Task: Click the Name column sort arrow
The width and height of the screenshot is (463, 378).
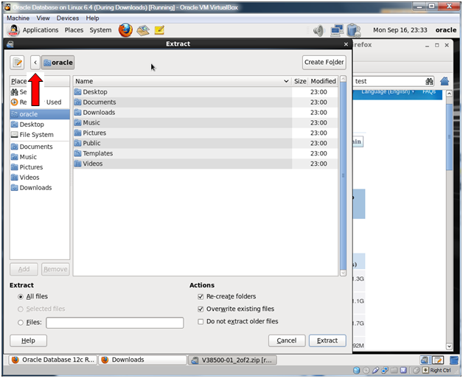Action: [286, 81]
